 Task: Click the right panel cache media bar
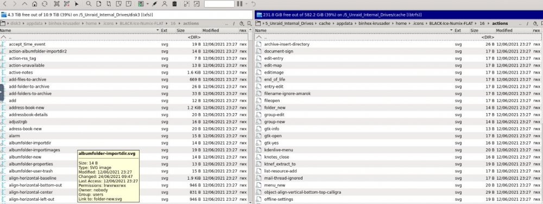coord(399,15)
